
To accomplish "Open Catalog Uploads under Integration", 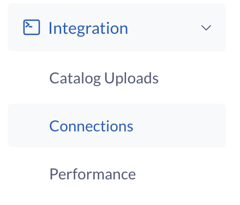I will click(104, 78).
